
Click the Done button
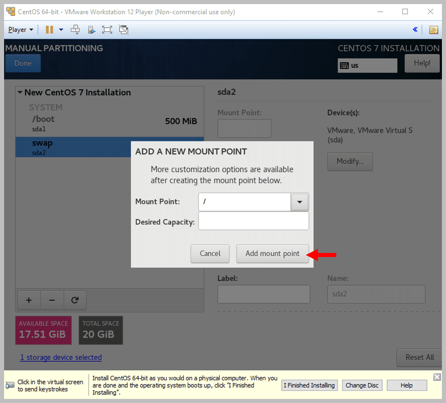[23, 63]
